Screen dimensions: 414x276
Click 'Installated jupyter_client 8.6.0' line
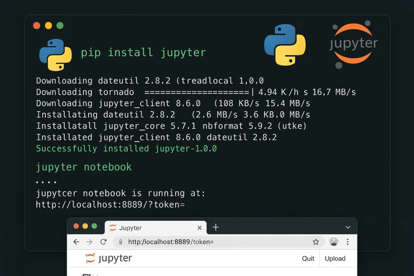coord(156,137)
